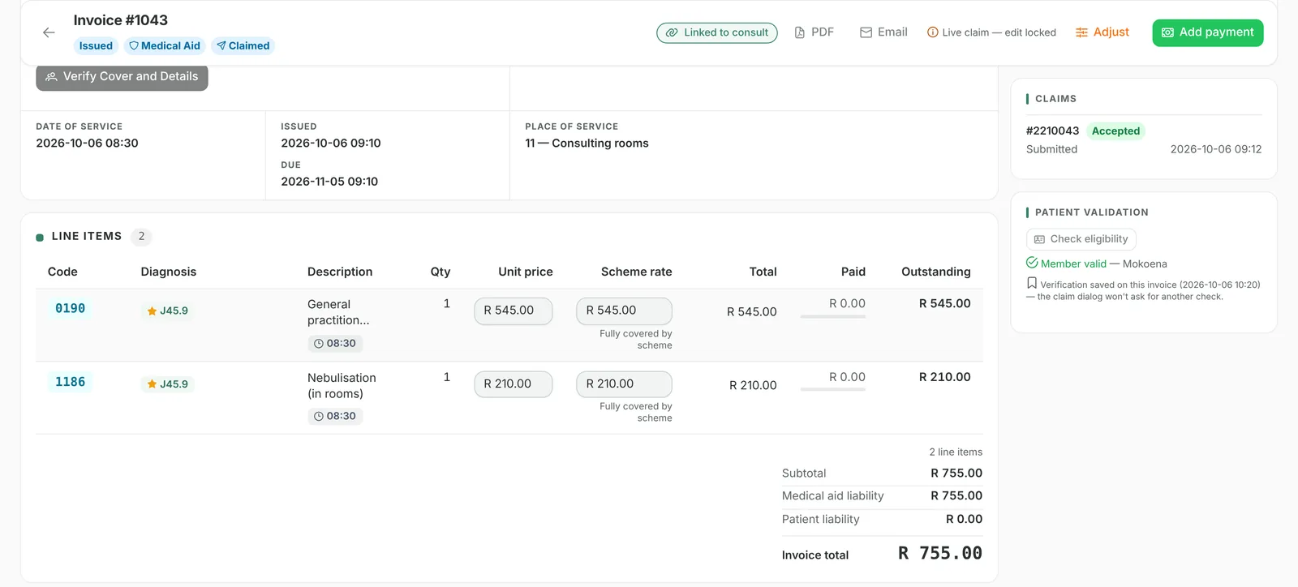The height and width of the screenshot is (587, 1298).
Task: Click the J45.9 diagnosis on the 1186 row
Action: (167, 384)
